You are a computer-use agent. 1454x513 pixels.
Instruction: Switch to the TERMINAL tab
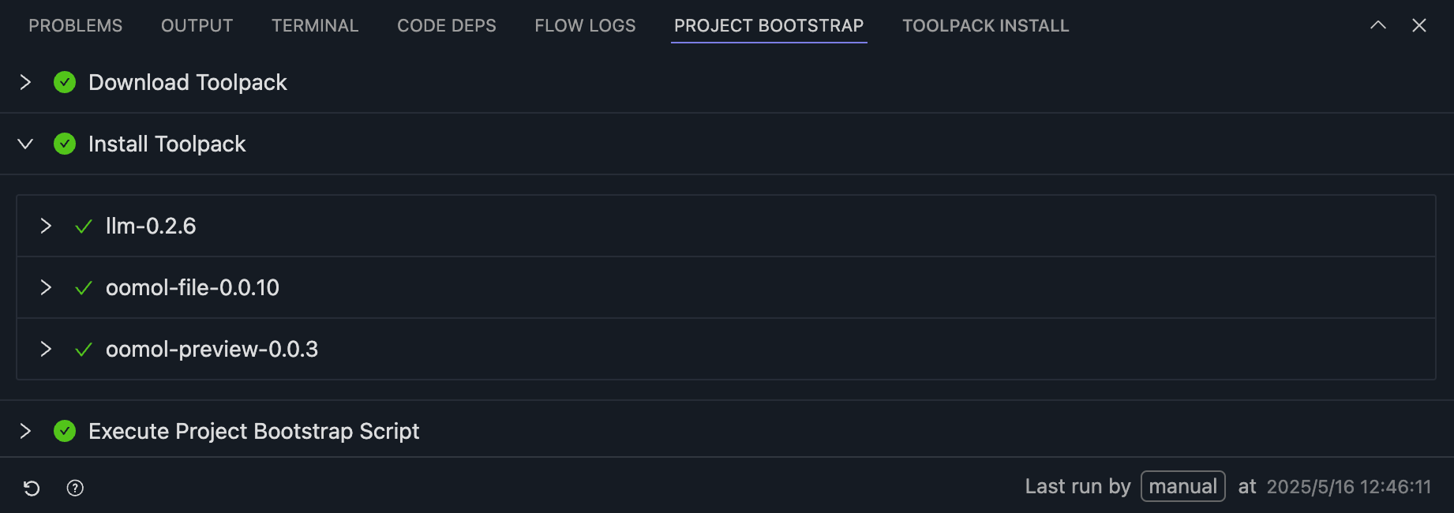point(315,26)
